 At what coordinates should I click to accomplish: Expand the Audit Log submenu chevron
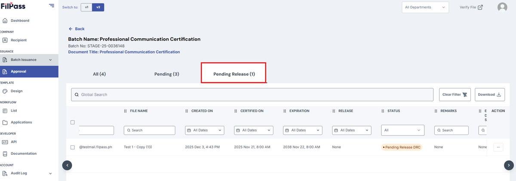pos(50,174)
